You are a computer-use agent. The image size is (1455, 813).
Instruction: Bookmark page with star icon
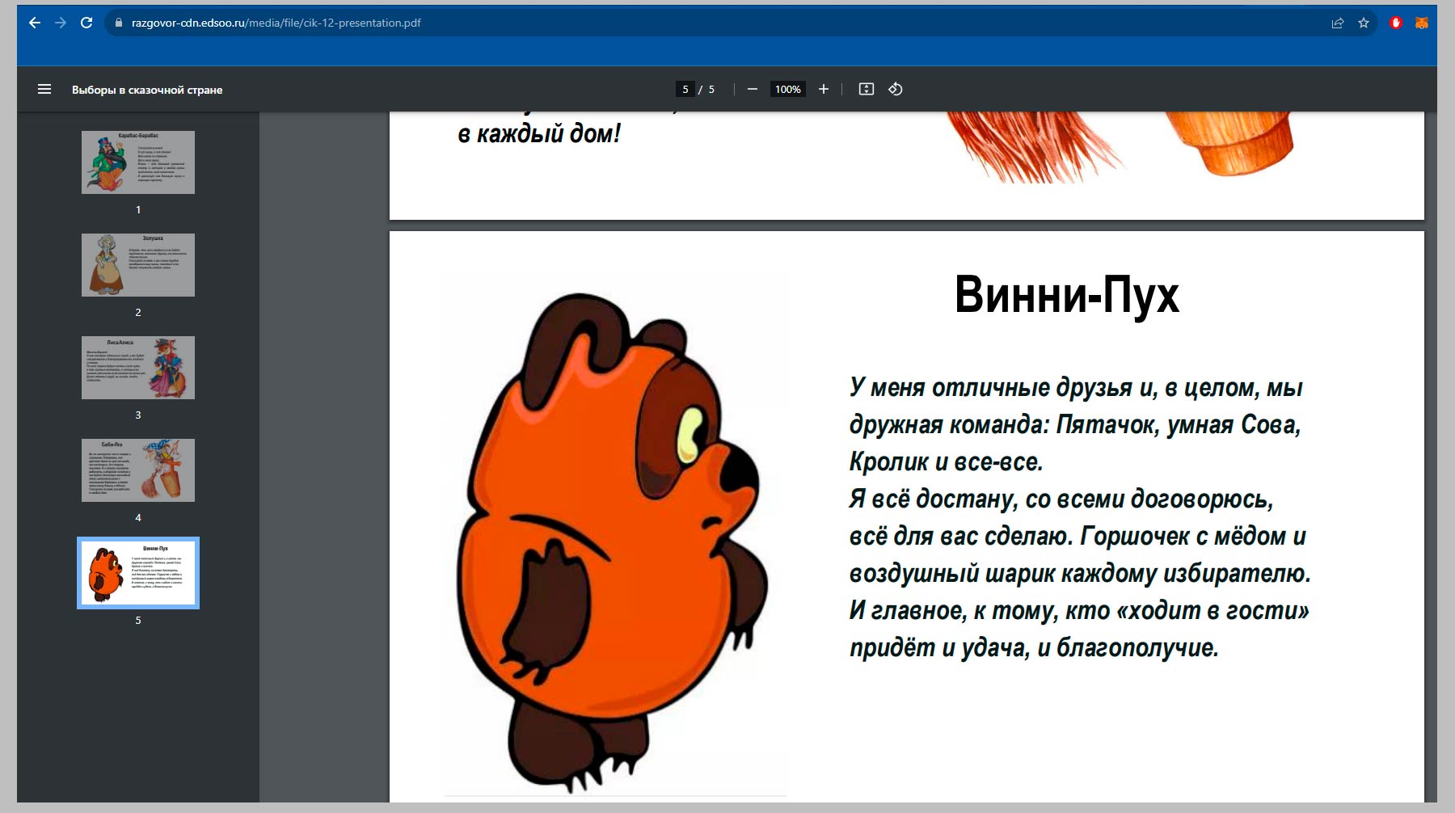(x=1364, y=23)
